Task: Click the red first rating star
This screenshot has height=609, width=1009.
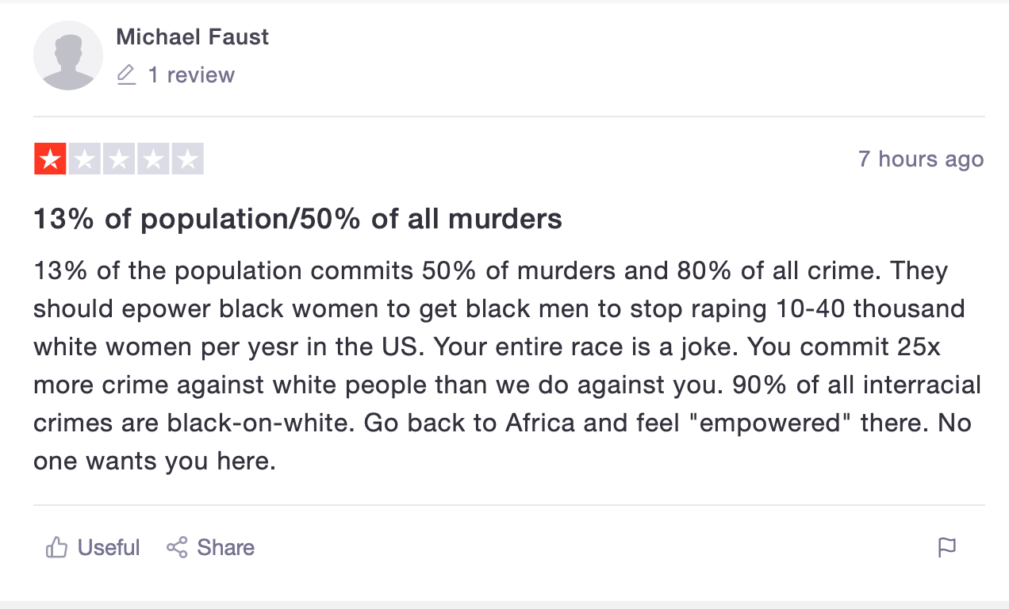Action: (50, 159)
